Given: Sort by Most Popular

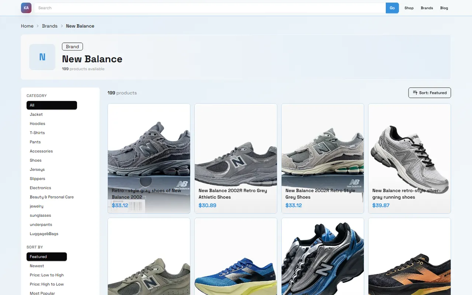Looking at the screenshot, I should click(42, 293).
